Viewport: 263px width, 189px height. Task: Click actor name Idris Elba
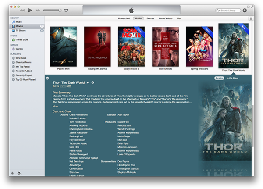click(75, 147)
